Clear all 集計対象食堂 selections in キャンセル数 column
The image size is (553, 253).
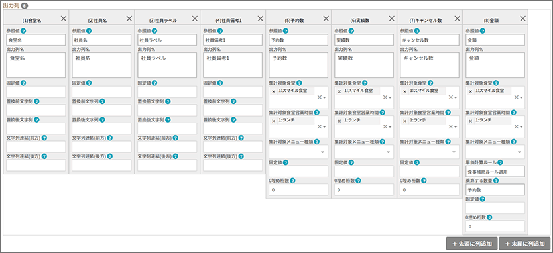pos(450,97)
